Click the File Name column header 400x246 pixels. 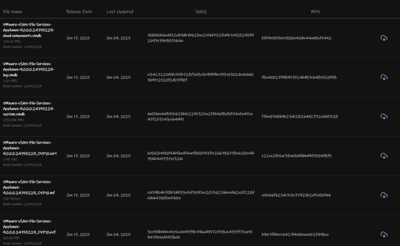tap(12, 12)
